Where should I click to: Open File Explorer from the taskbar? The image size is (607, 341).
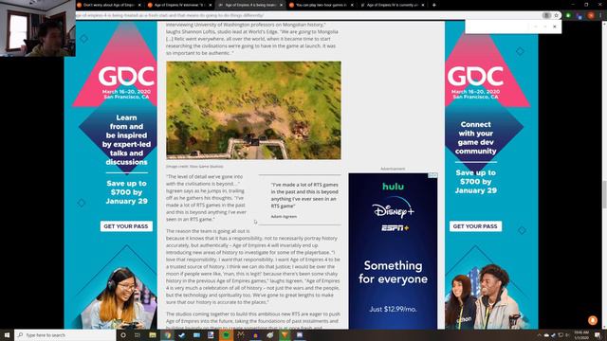click(153, 334)
